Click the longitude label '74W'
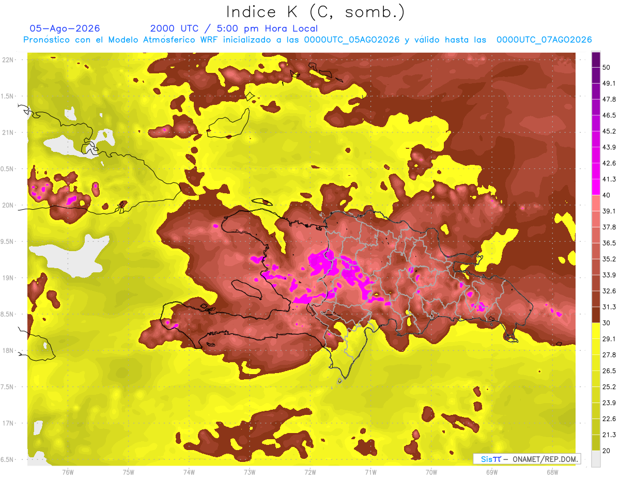Image resolution: width=620 pixels, height=479 pixels. tap(189, 472)
